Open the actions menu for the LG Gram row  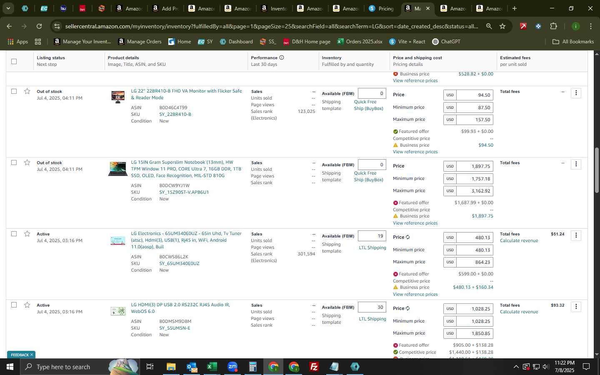point(576,164)
